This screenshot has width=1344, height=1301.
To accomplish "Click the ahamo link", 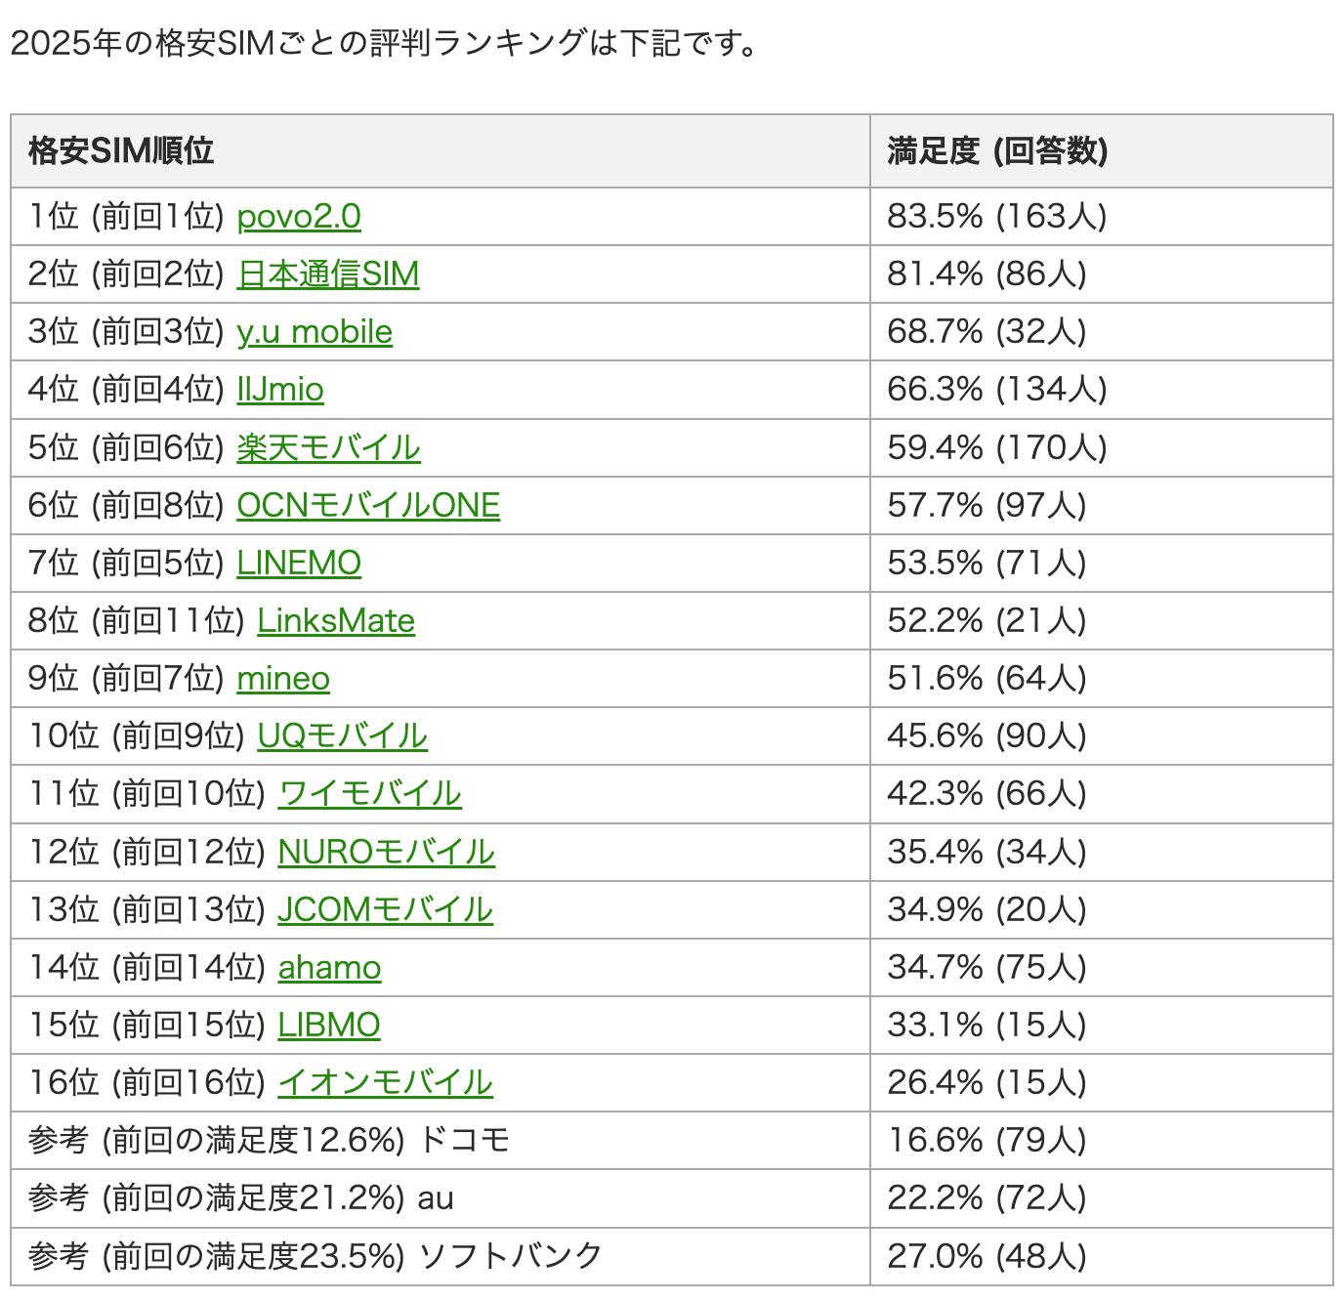I will (x=330, y=967).
